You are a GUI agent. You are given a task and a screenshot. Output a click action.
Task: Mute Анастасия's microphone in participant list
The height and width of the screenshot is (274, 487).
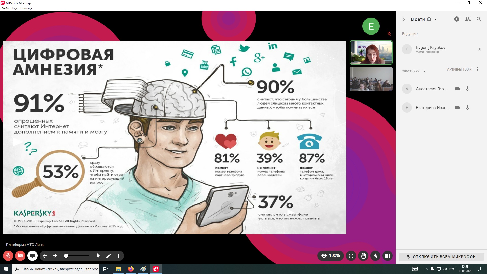pos(468,89)
